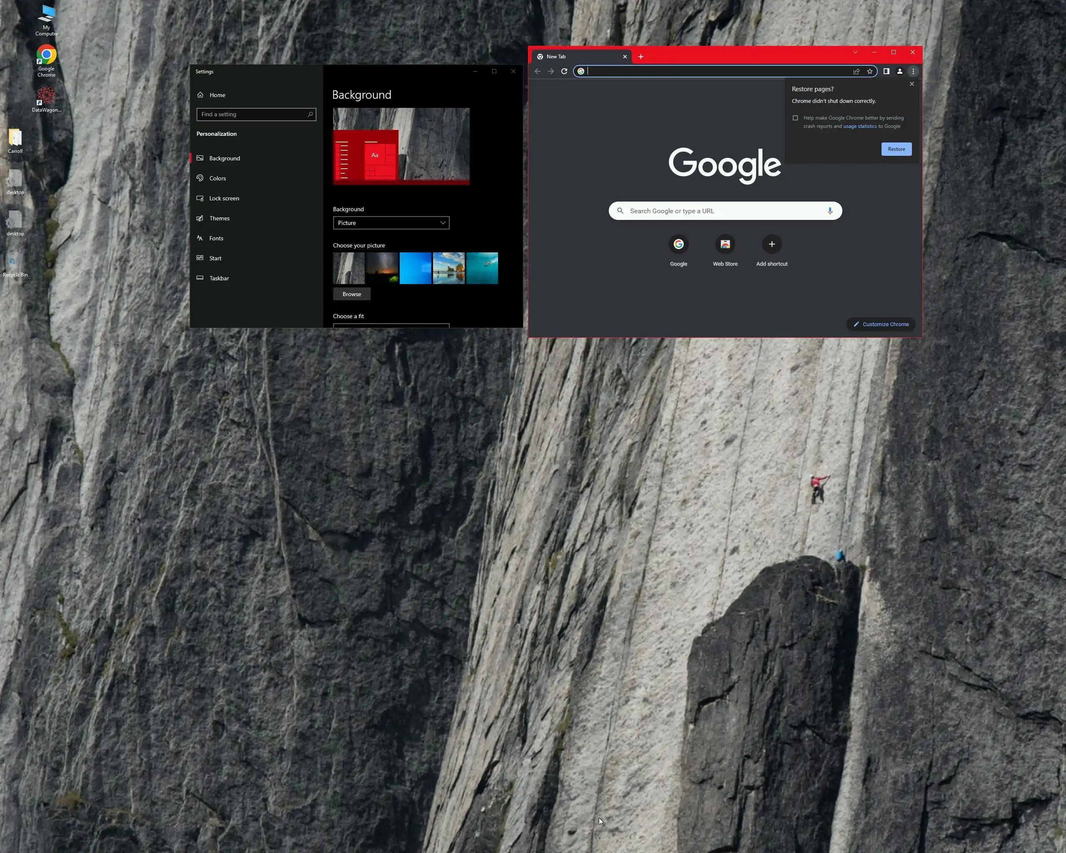Click Chrome's reload page icon
This screenshot has height=853, width=1066.
pyautogui.click(x=564, y=71)
